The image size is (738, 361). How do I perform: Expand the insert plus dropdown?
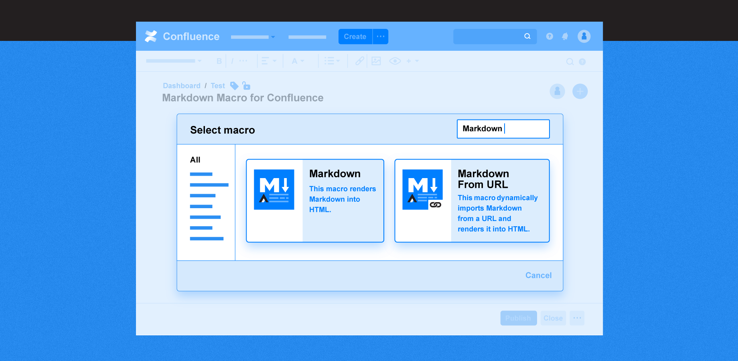[x=412, y=61]
